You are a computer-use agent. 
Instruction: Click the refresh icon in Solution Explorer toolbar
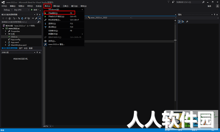coord(22,18)
